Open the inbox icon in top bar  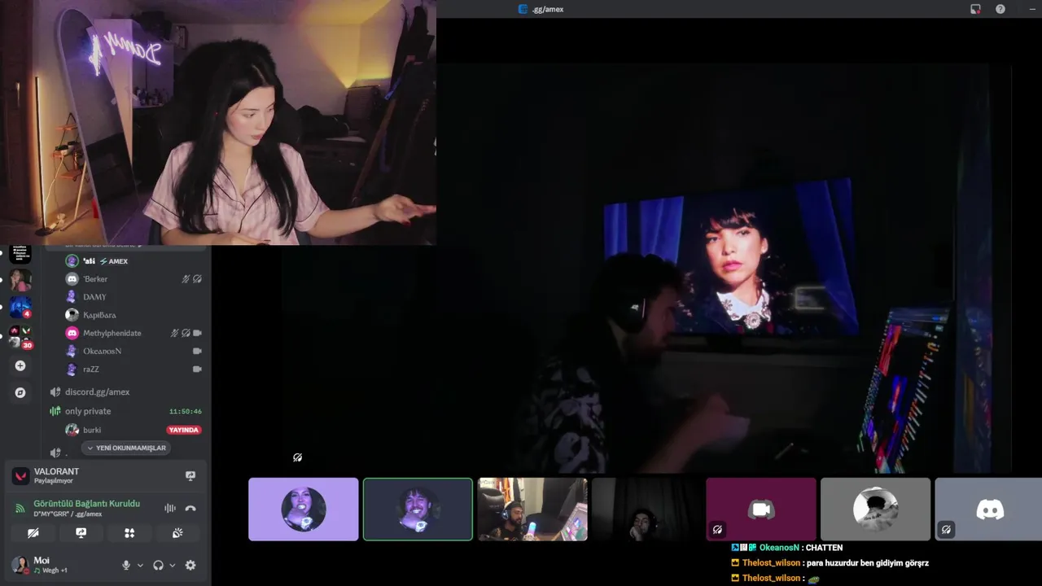pos(975,9)
